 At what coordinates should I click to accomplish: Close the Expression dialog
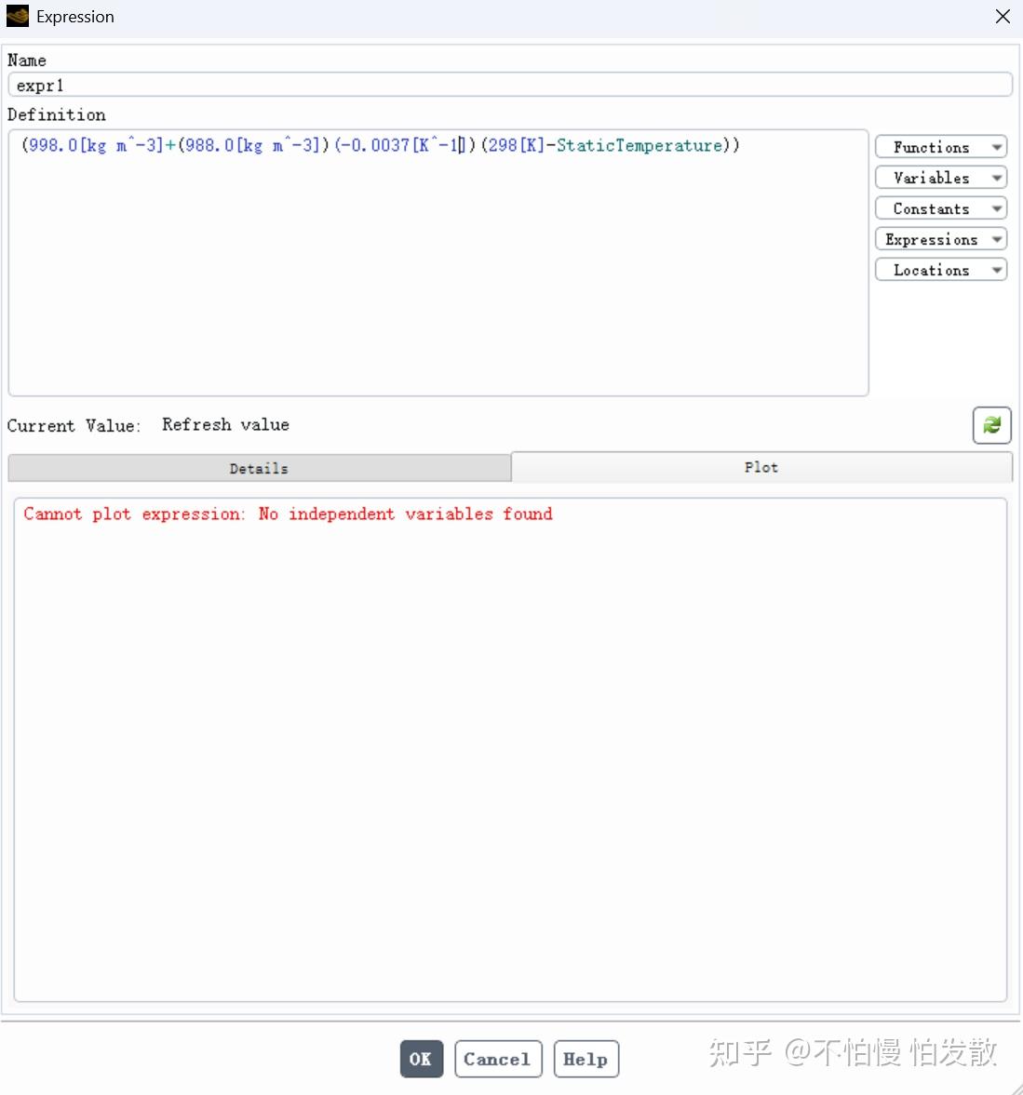coord(1002,16)
